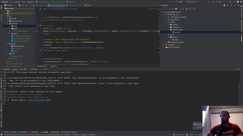Open Database panel settings gear
Screen dimensions: 243x136
click(224, 5)
